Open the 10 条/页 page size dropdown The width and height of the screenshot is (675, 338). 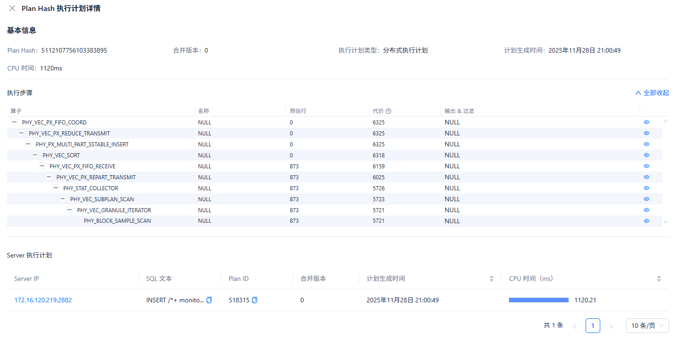click(x=647, y=326)
